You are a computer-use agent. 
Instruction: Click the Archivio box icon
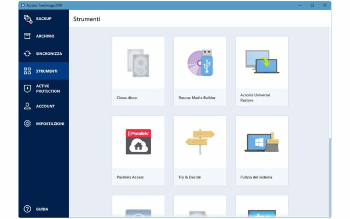(27, 36)
